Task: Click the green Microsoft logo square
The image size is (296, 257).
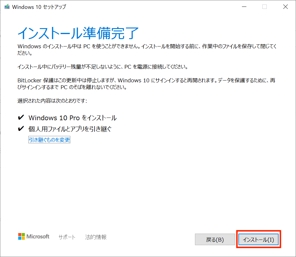Action: click(x=23, y=234)
